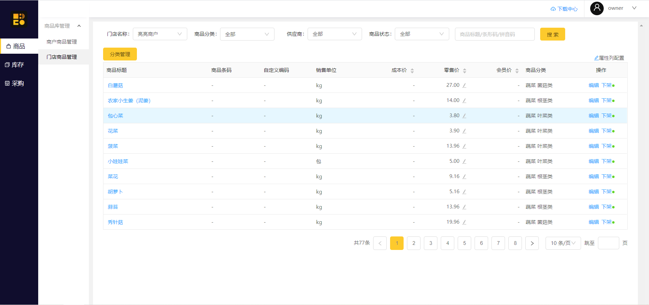Go to page 8
649x305 pixels.
[515, 243]
